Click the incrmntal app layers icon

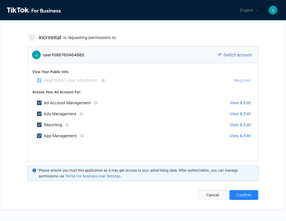click(x=32, y=37)
